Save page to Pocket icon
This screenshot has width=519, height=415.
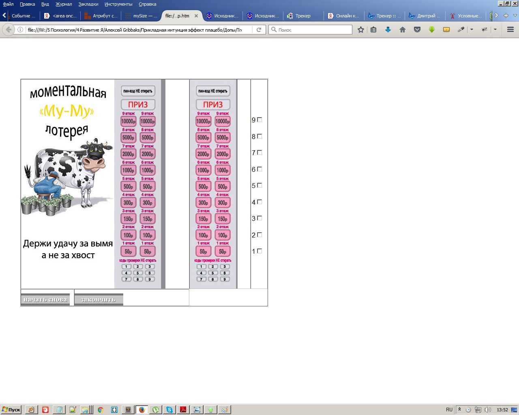tap(417, 30)
